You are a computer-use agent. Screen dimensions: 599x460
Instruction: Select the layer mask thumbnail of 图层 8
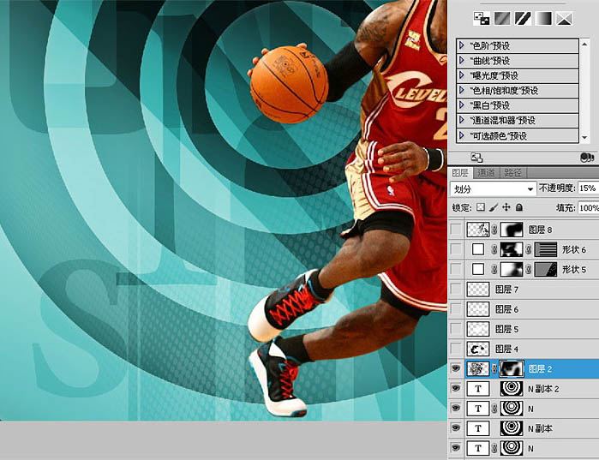[x=512, y=230]
